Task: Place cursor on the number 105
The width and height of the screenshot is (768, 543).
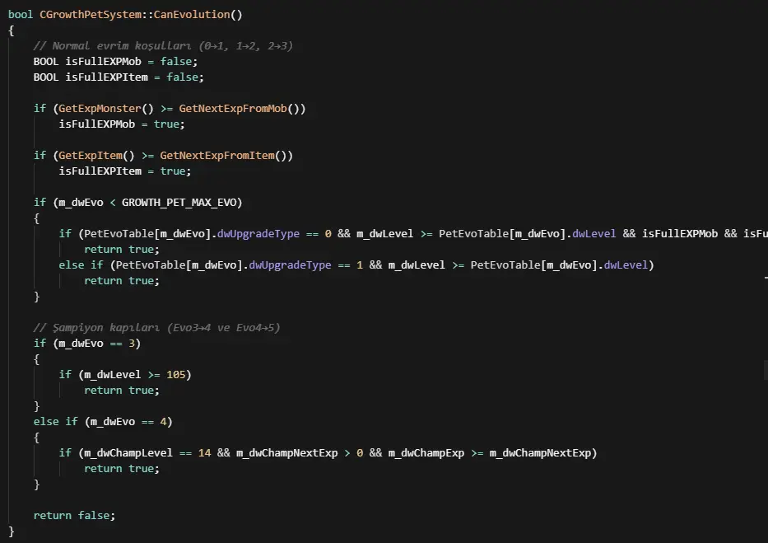Action: click(x=175, y=375)
